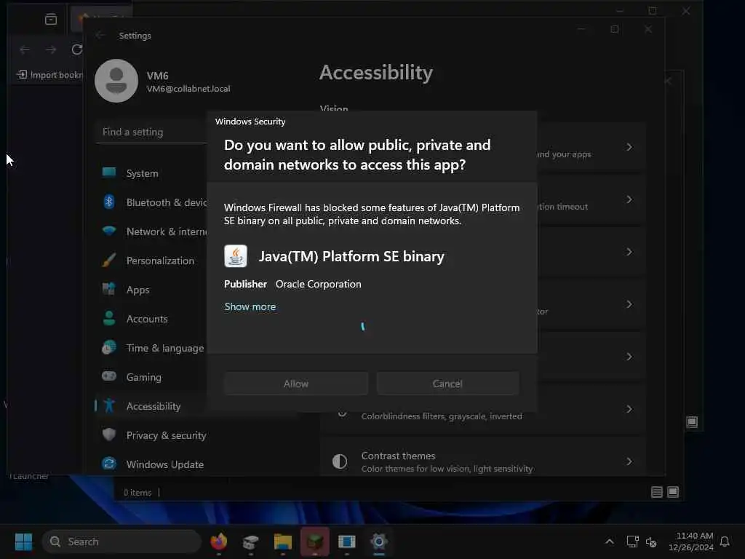Click the Privacy shield icon

coord(109,434)
